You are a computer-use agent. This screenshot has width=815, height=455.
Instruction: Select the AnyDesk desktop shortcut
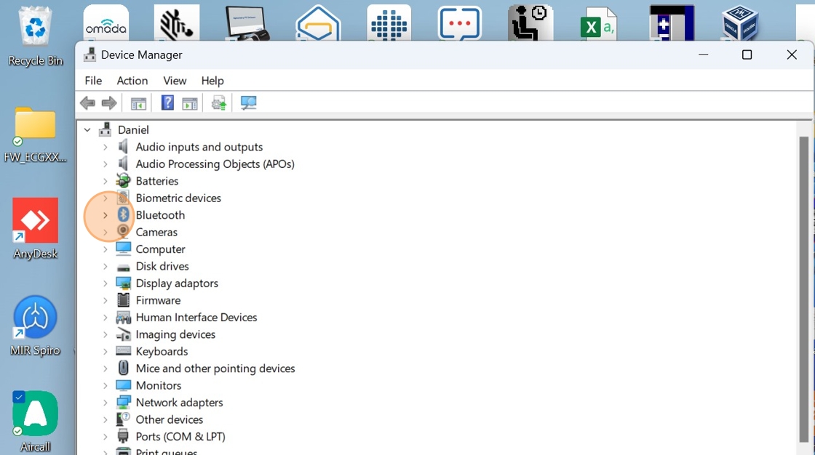tap(36, 228)
